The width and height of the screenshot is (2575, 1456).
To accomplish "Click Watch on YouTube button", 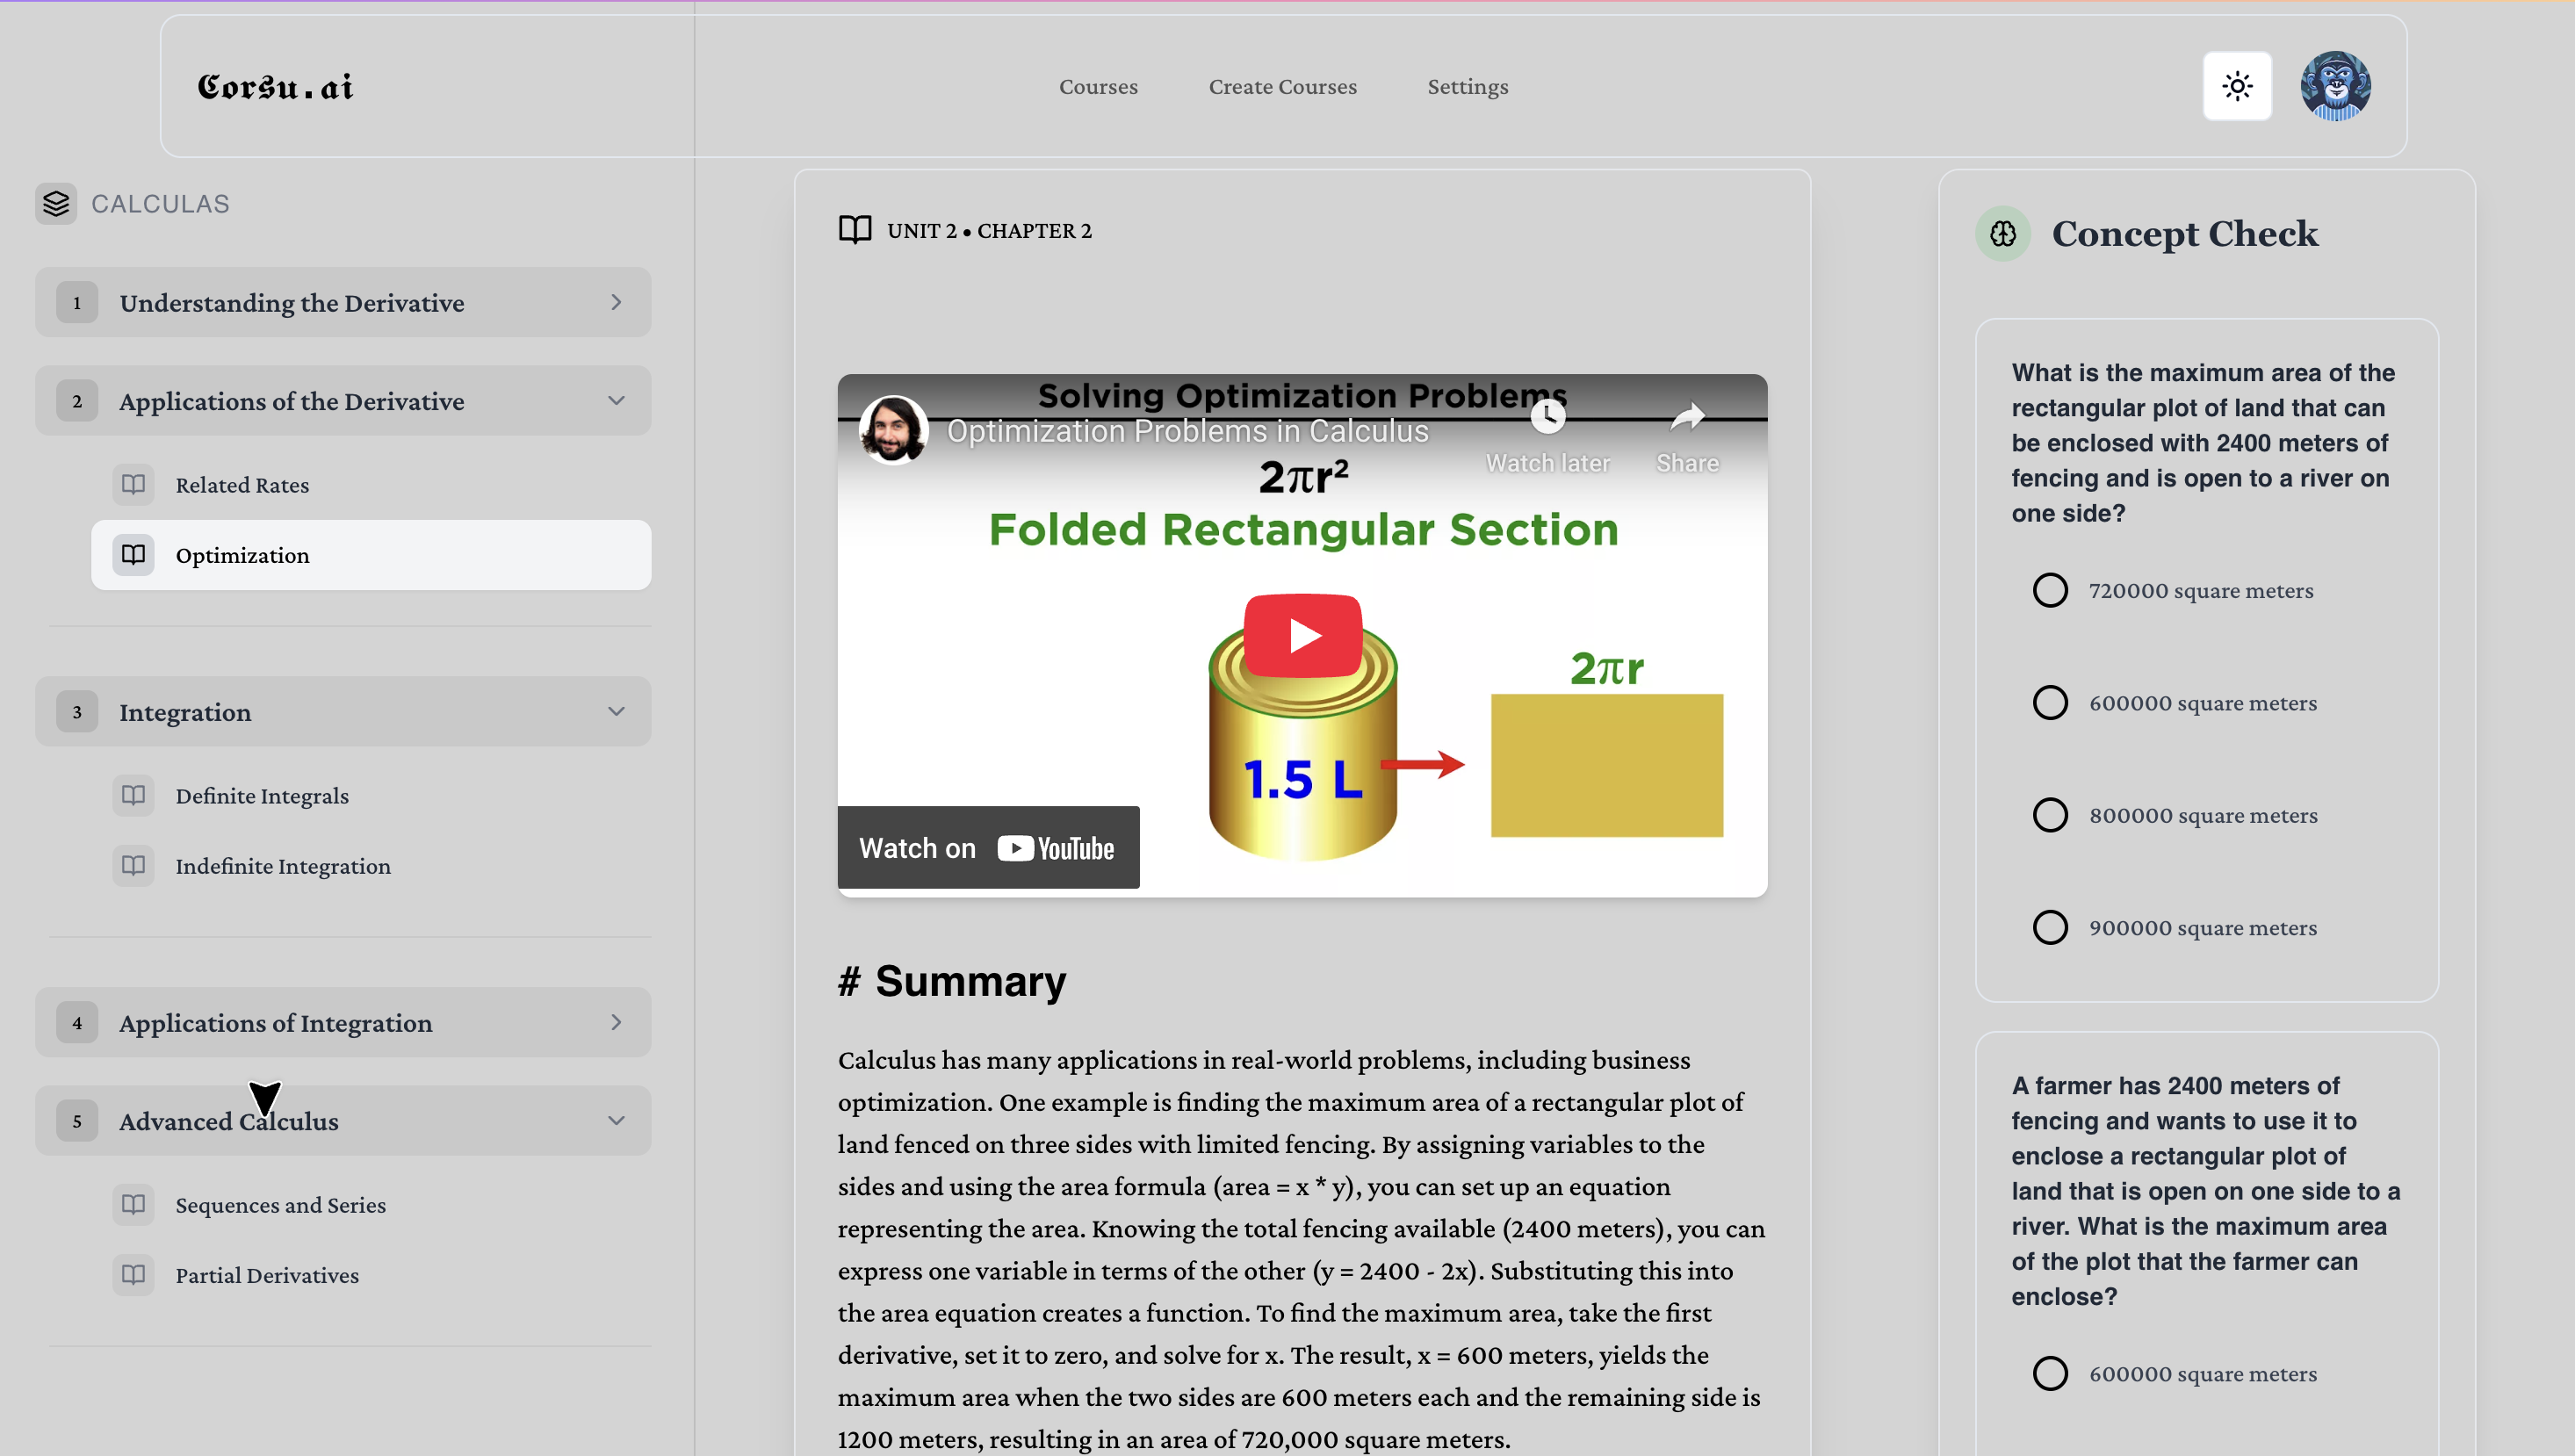I will pyautogui.click(x=987, y=848).
